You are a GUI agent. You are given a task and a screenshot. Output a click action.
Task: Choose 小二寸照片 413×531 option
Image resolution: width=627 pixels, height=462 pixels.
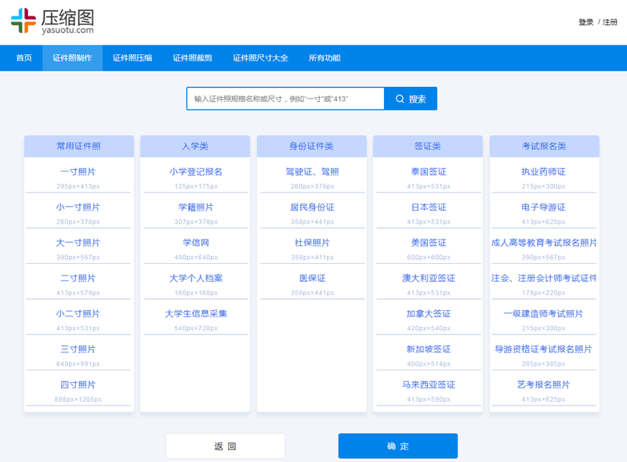(78, 314)
